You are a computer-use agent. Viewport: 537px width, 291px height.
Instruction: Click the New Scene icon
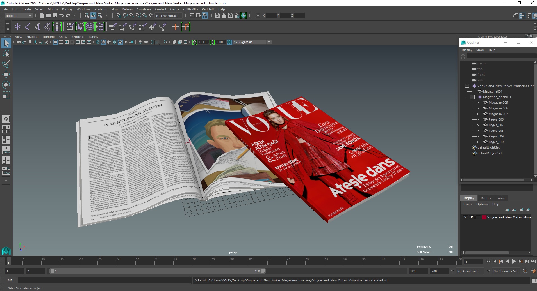pos(42,16)
